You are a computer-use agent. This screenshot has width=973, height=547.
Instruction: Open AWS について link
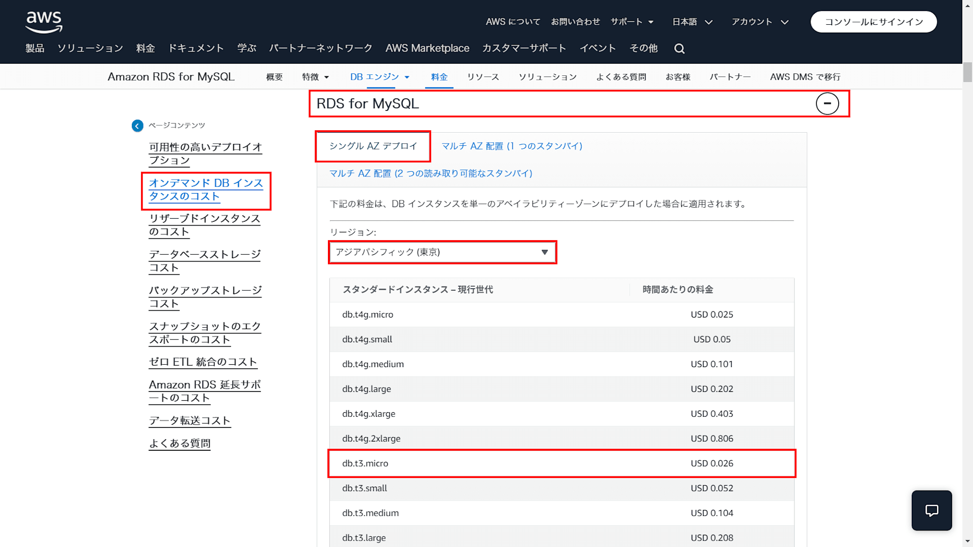tap(513, 22)
